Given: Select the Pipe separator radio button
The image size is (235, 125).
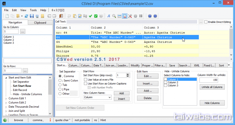Looking at the screenshot, I should point(60,89).
